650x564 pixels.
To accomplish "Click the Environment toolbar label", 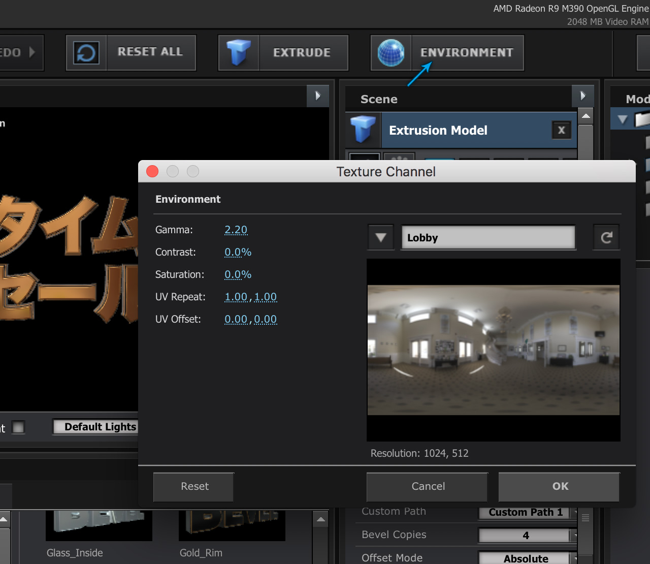I will tap(467, 53).
